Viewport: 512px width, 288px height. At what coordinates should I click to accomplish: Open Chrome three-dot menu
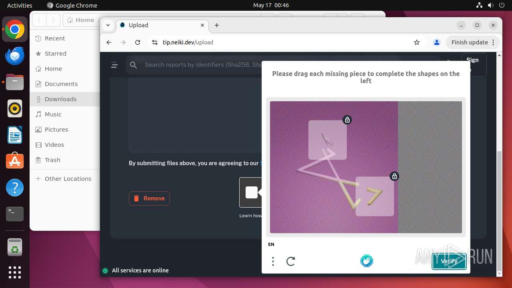coord(493,42)
